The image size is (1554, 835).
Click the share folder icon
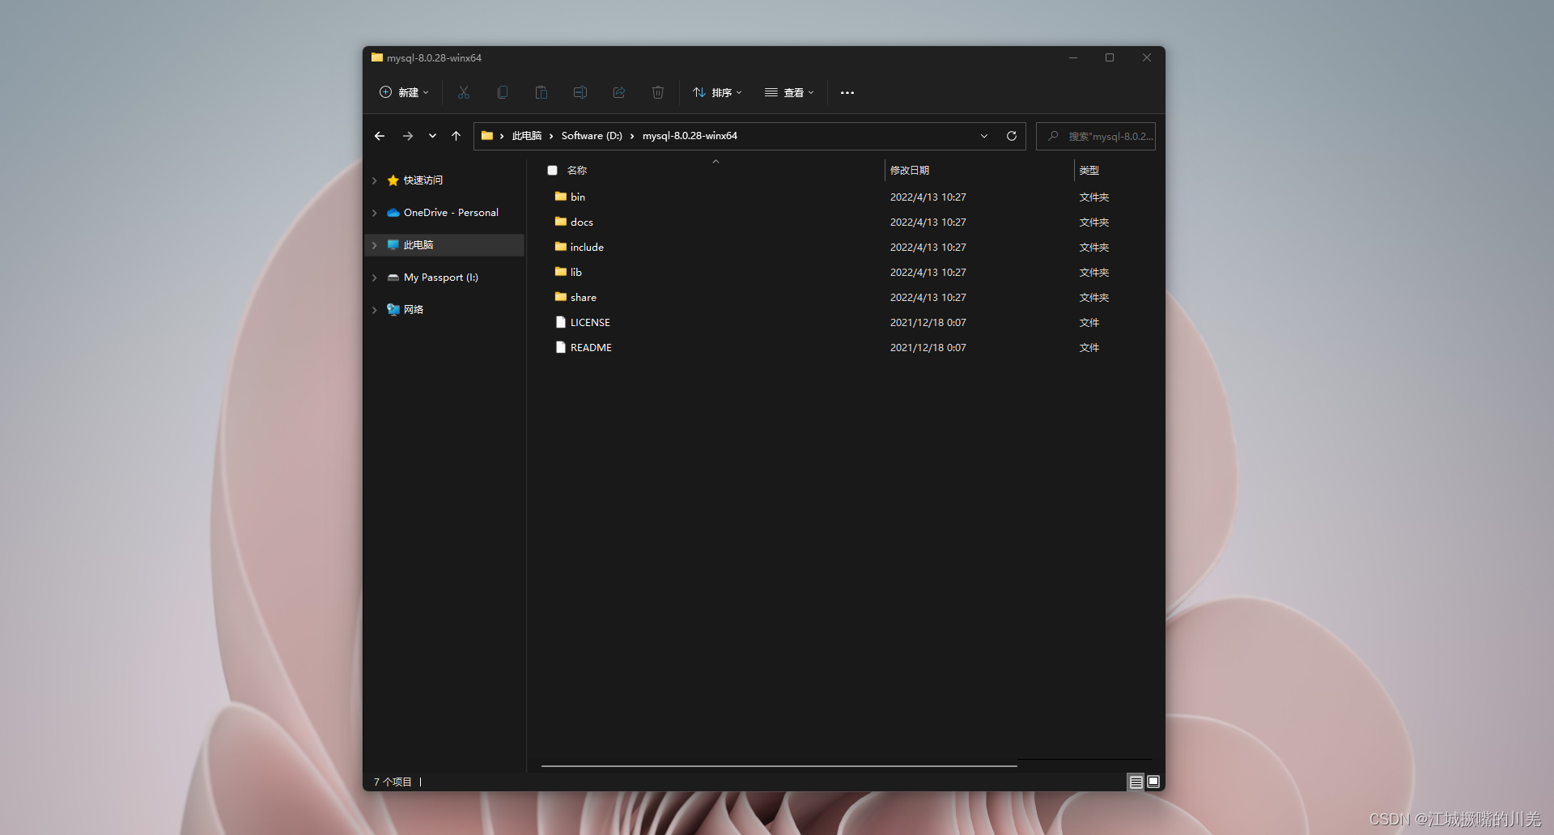560,297
